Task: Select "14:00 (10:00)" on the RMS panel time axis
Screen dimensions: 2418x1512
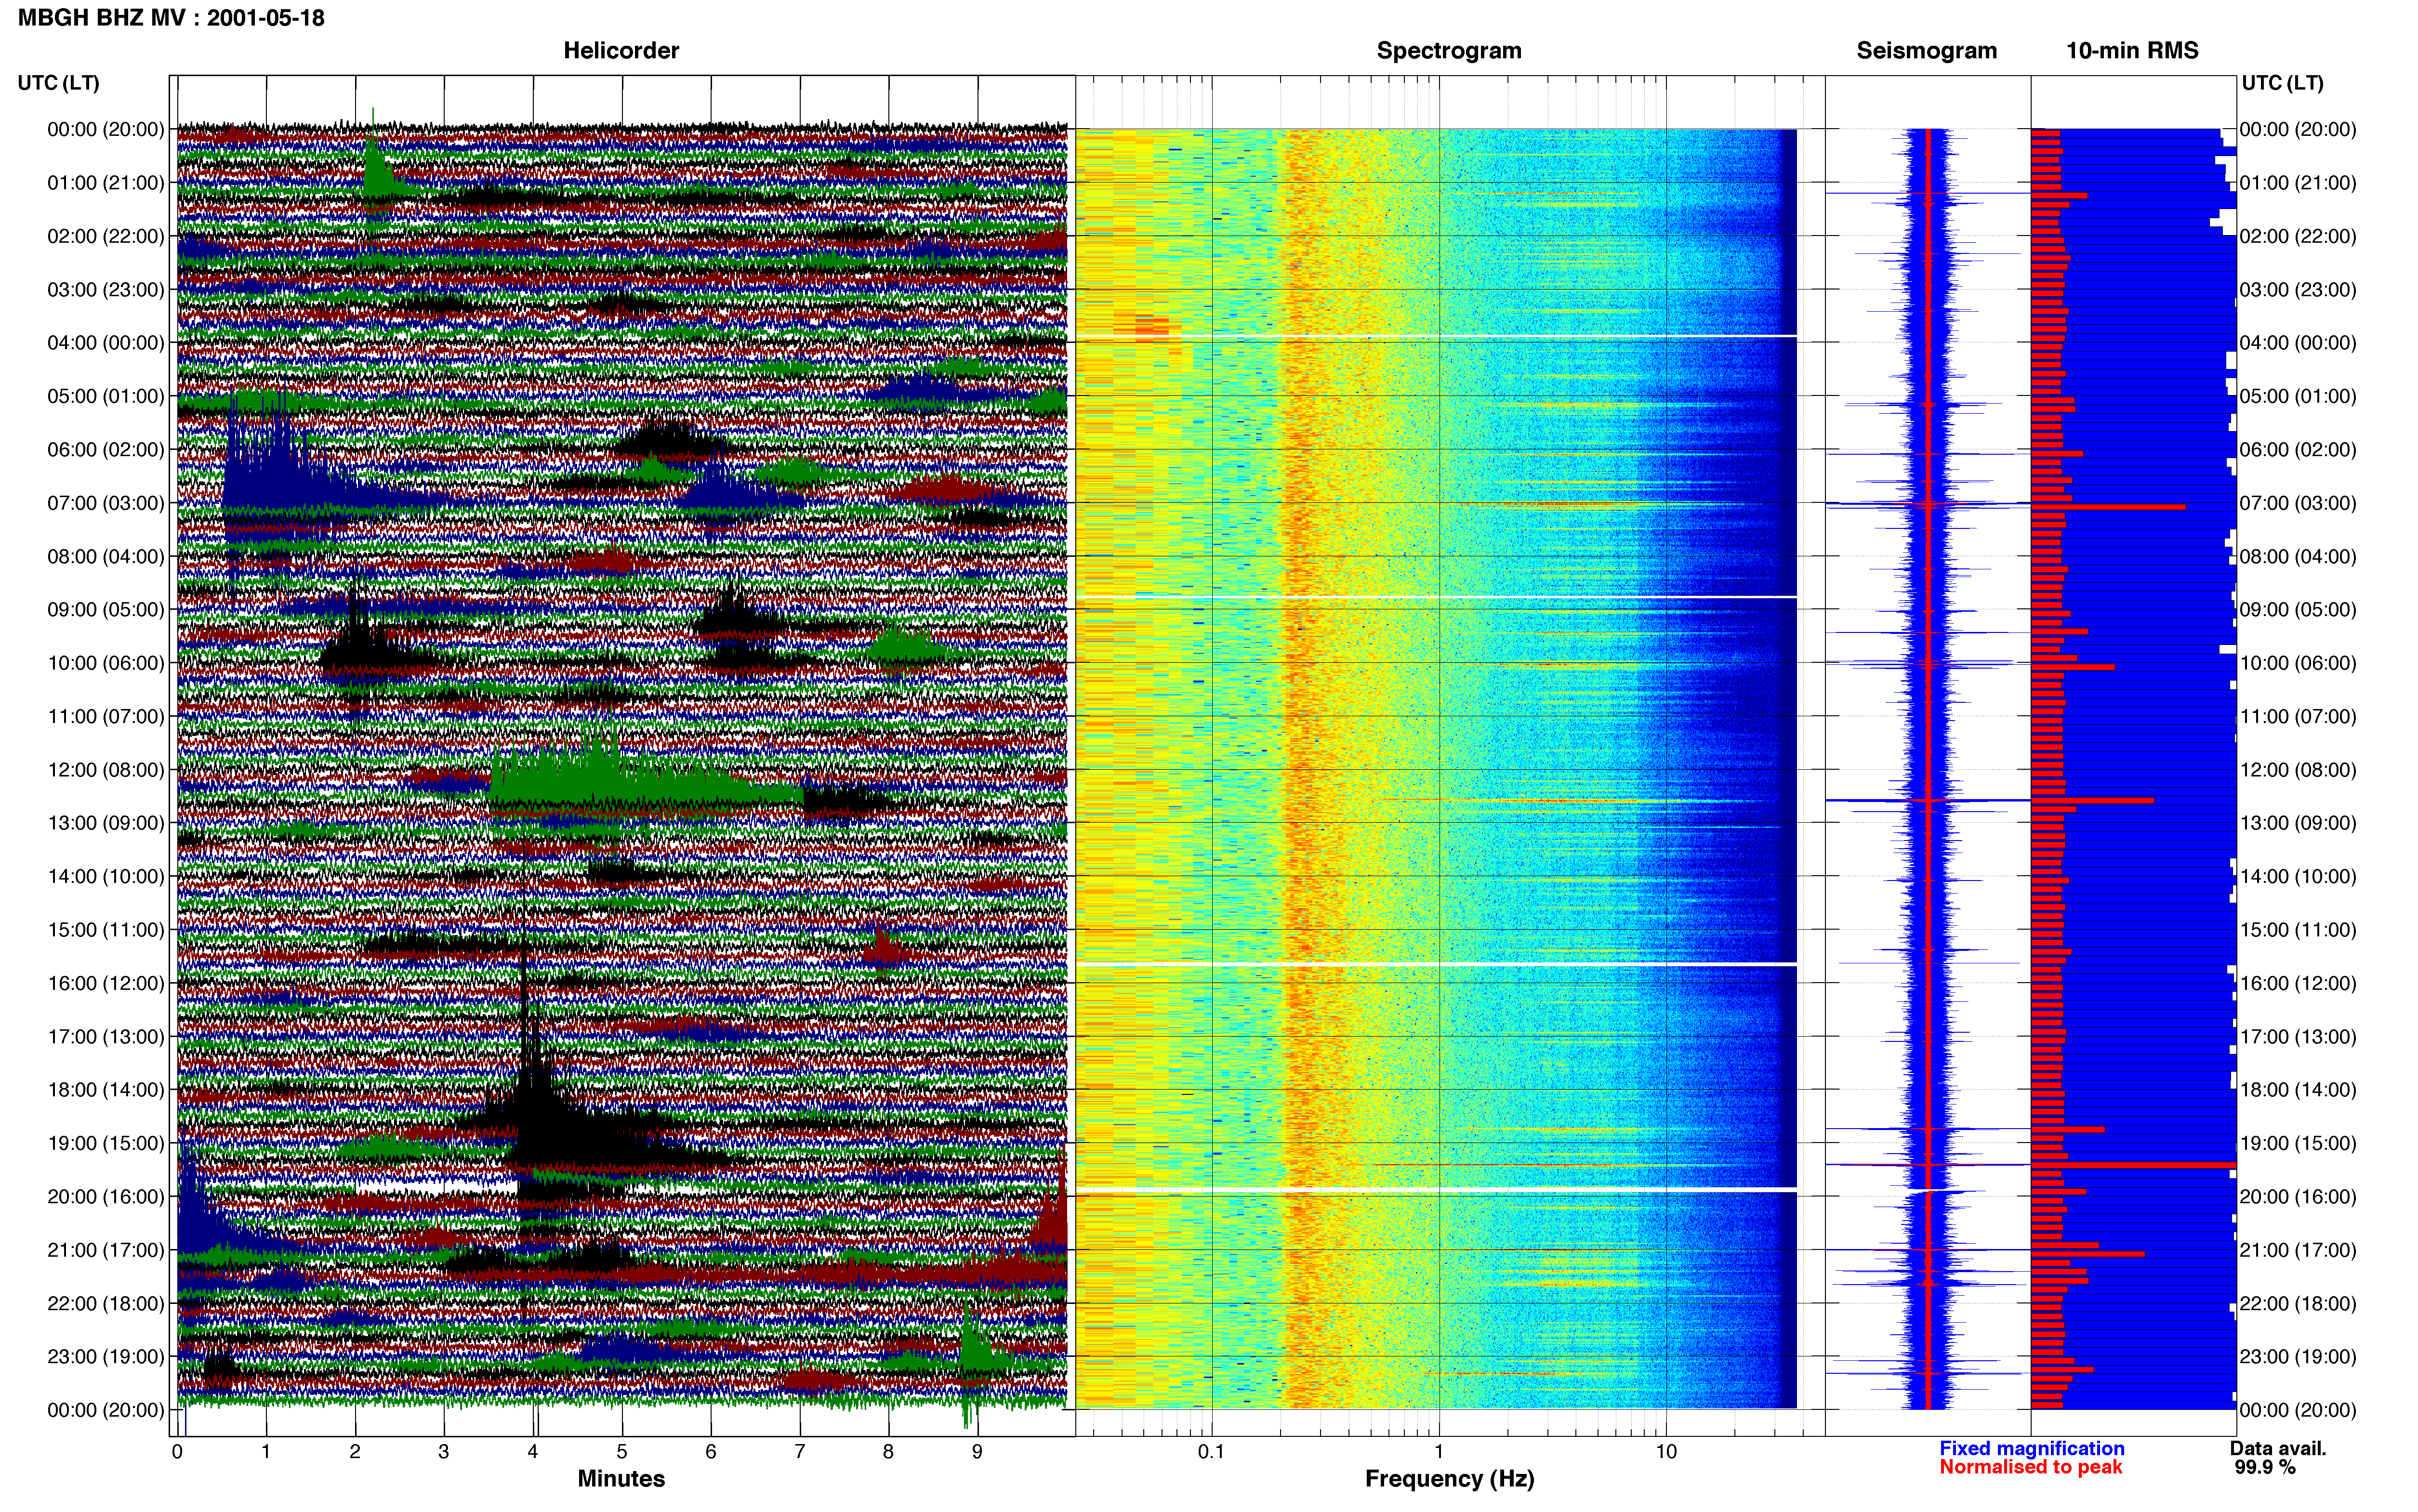Action: tap(2298, 876)
